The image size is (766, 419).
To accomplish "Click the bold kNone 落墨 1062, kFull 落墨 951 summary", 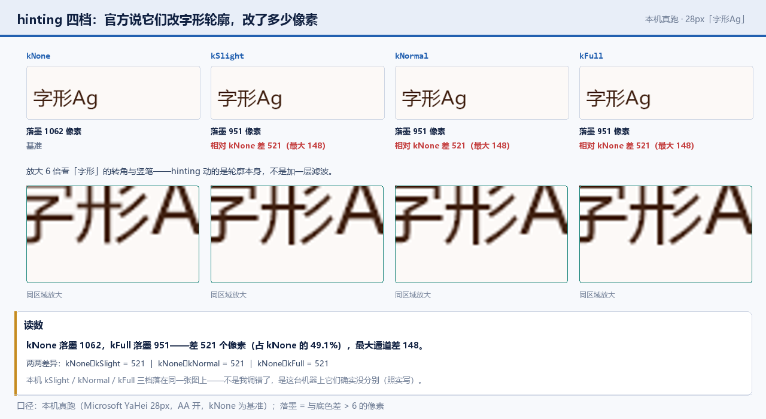I will [x=226, y=345].
